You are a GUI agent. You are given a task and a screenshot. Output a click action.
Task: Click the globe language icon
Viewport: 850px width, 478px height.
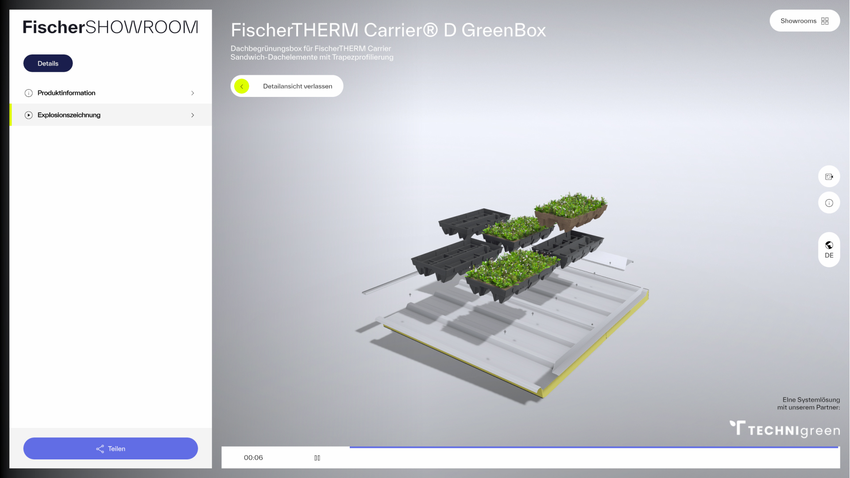(x=829, y=245)
